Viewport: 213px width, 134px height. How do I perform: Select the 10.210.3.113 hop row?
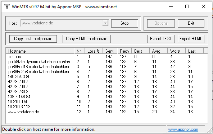pyautogui.click(x=107, y=107)
